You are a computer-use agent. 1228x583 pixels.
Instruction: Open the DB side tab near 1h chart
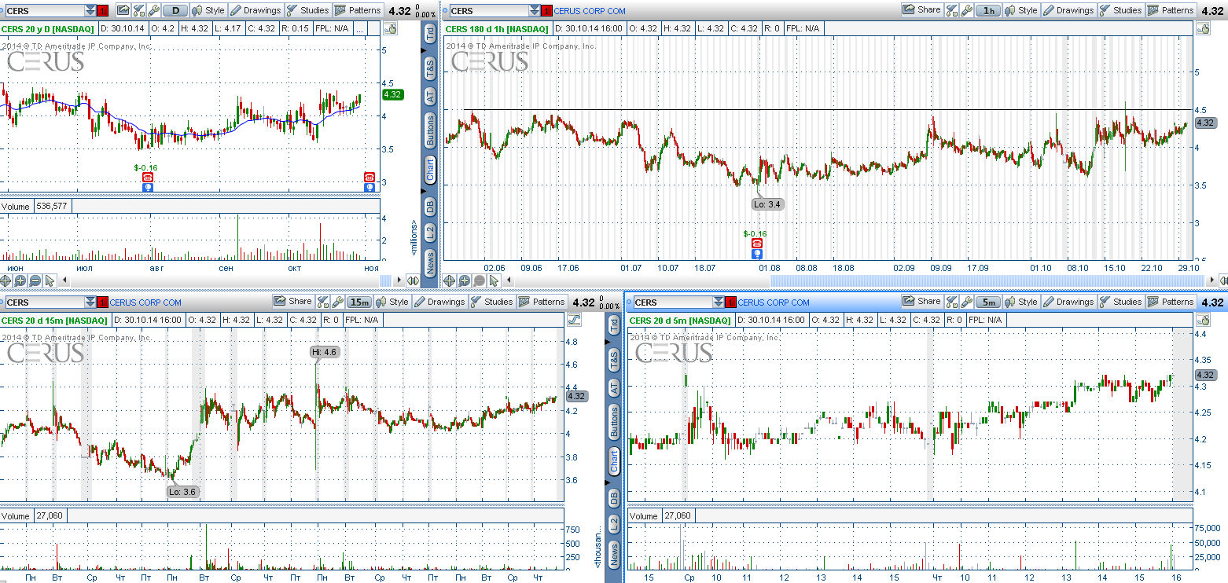click(x=430, y=207)
